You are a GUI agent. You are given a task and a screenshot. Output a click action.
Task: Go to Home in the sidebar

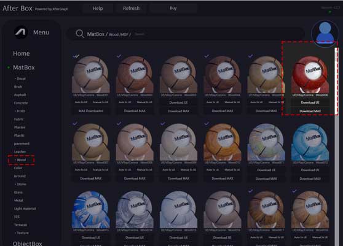(x=22, y=53)
